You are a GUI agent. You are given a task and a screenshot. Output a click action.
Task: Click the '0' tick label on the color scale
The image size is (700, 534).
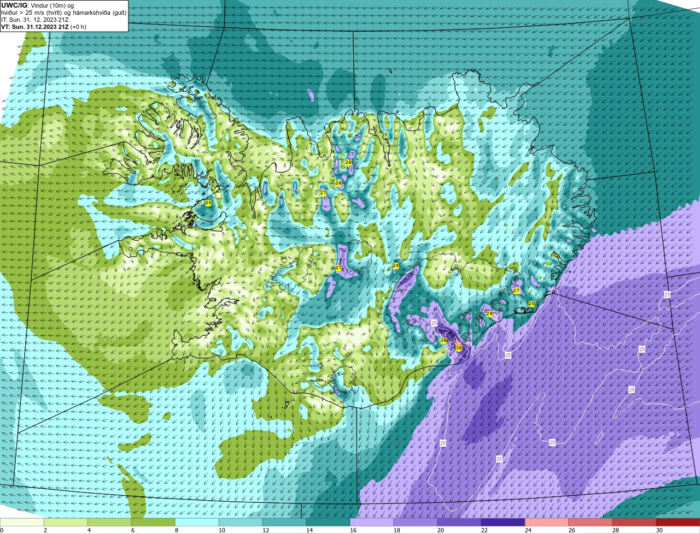[x=2, y=530]
